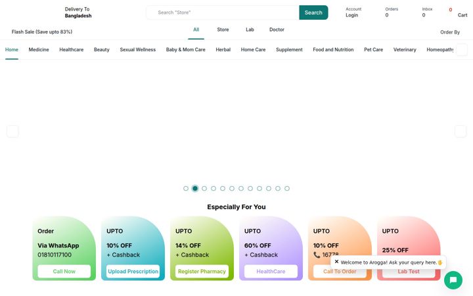Open the Beauty category
473x296 pixels.
pos(102,49)
